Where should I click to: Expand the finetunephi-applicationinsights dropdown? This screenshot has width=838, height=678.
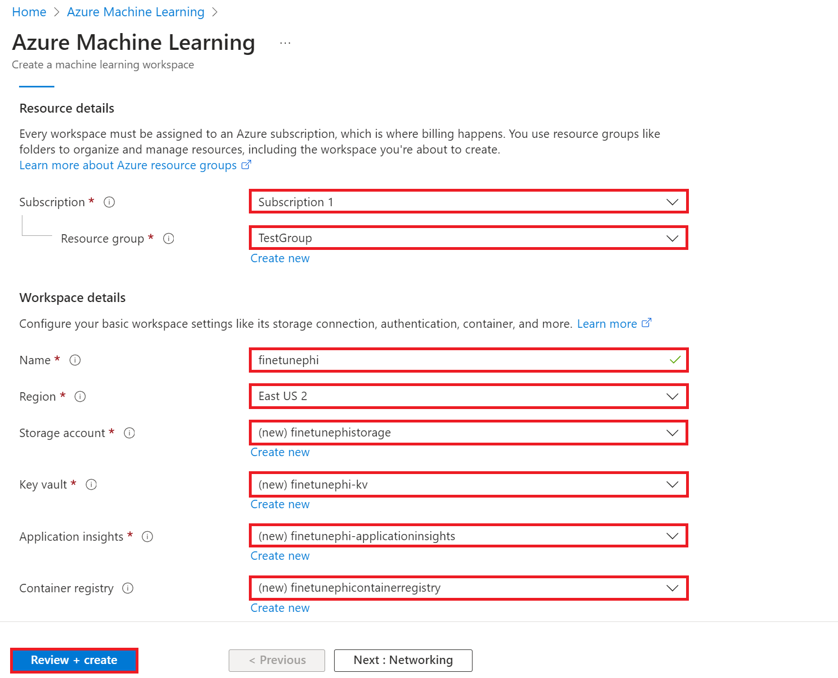469,536
